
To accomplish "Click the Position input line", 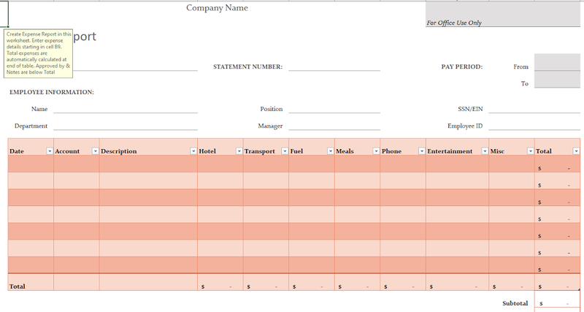I will (x=334, y=109).
